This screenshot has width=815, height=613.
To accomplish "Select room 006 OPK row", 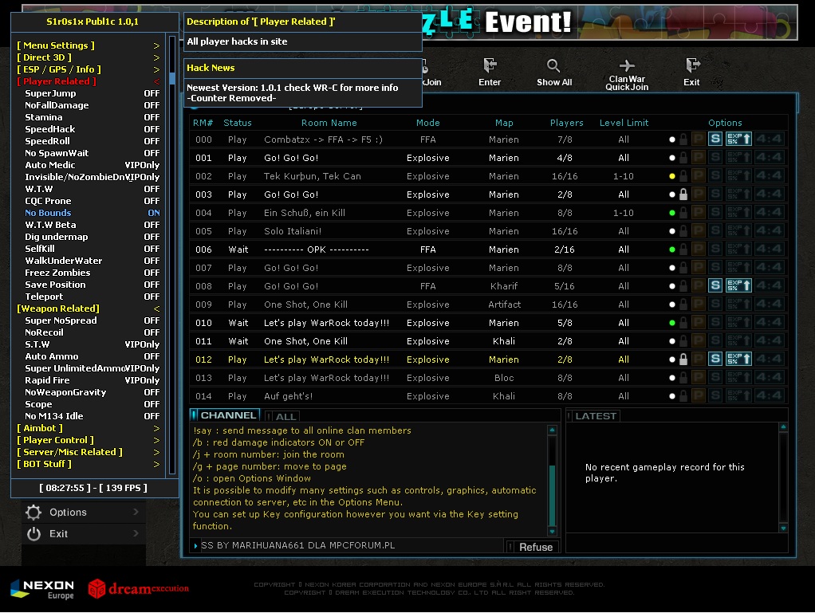I will [x=488, y=250].
